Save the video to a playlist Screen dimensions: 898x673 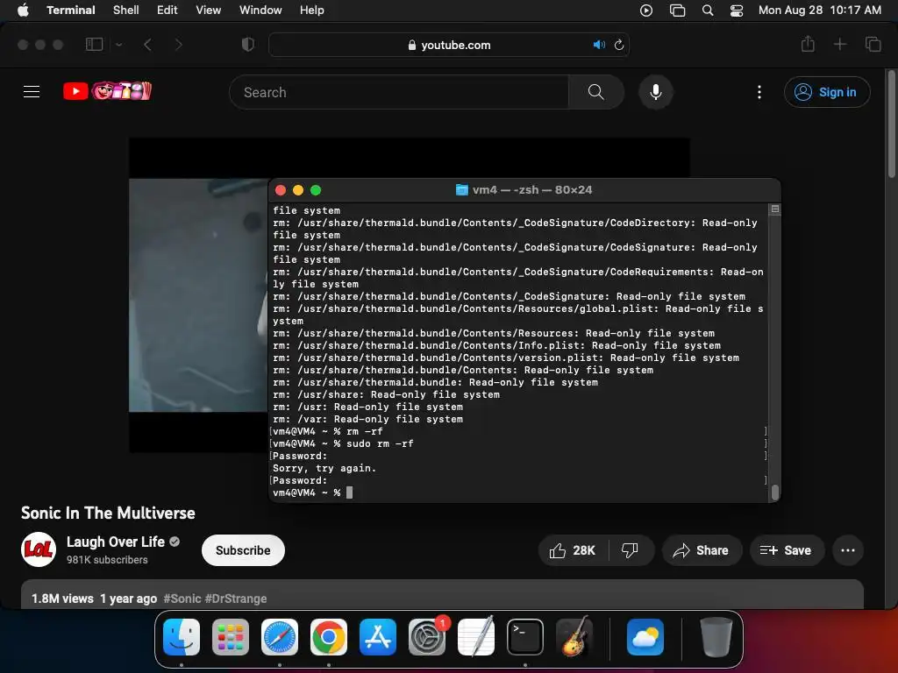pyautogui.click(x=787, y=550)
